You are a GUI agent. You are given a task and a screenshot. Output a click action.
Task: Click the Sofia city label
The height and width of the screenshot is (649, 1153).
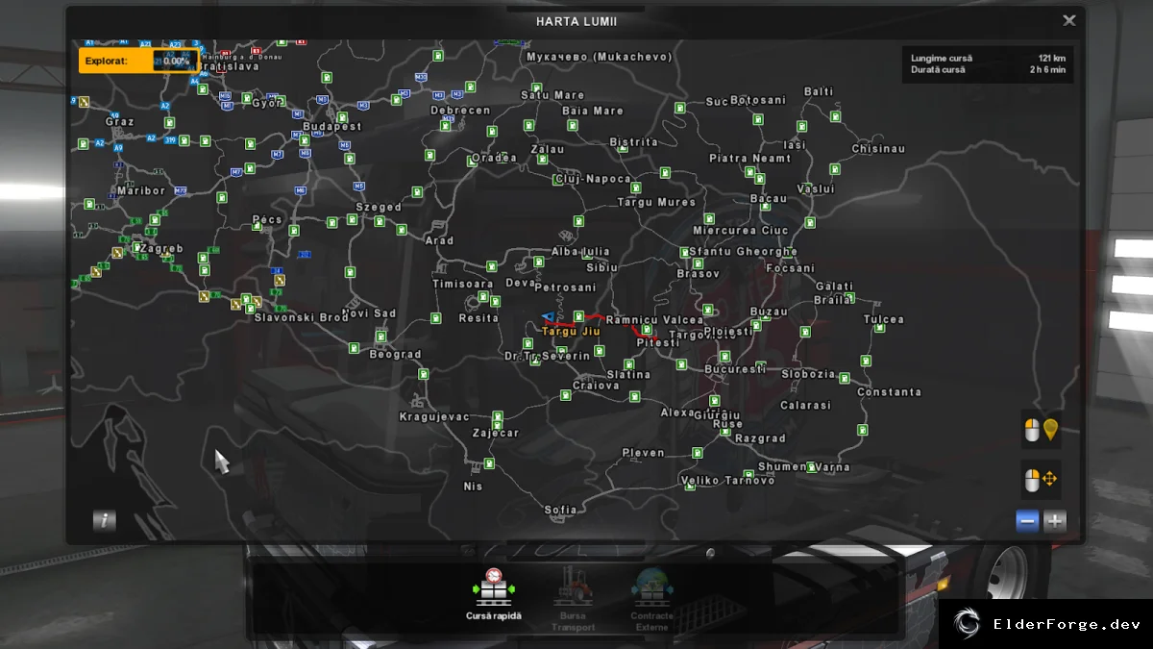tap(561, 510)
